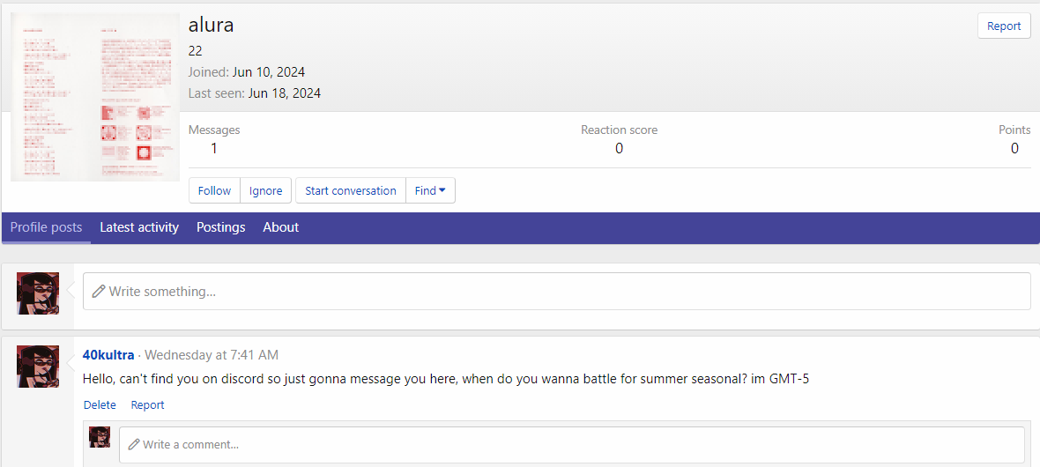Click your avatar beside the 'Write something' box
The height and width of the screenshot is (467, 1040).
click(38, 293)
